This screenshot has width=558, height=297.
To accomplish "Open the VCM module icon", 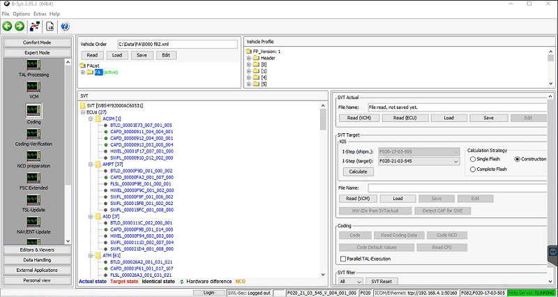I will tap(33, 86).
